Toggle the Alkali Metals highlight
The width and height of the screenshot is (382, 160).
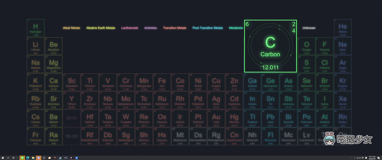click(x=72, y=28)
